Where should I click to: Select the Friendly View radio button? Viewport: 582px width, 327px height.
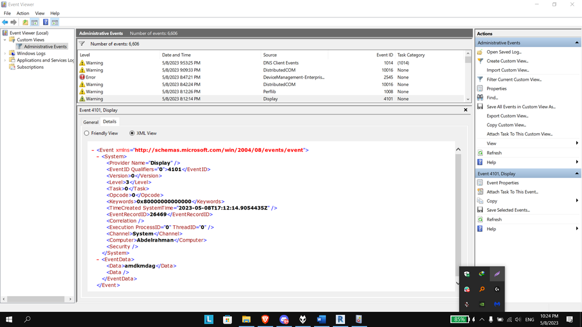coord(86,133)
